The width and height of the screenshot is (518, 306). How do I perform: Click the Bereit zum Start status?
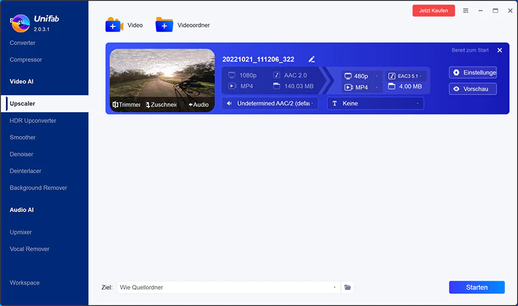[470, 50]
